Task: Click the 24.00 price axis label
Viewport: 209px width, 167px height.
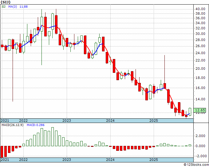Action: click(200, 53)
